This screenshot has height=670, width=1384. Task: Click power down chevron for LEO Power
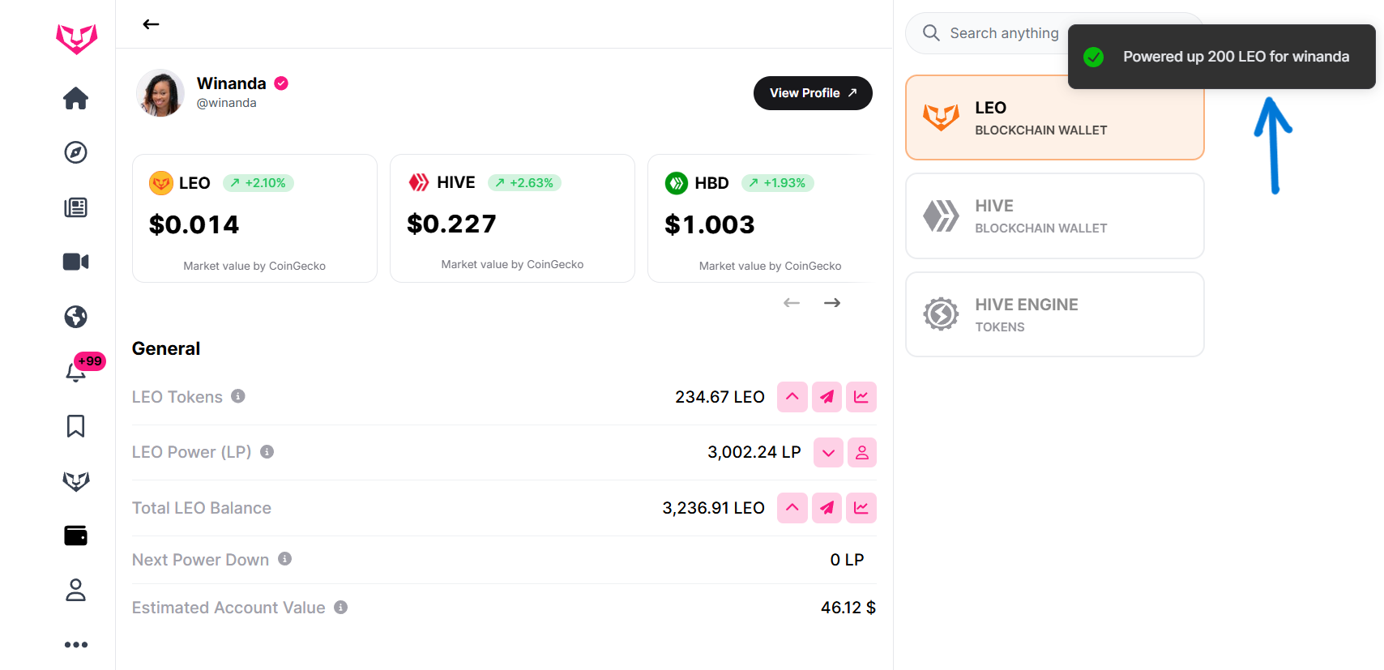click(828, 453)
